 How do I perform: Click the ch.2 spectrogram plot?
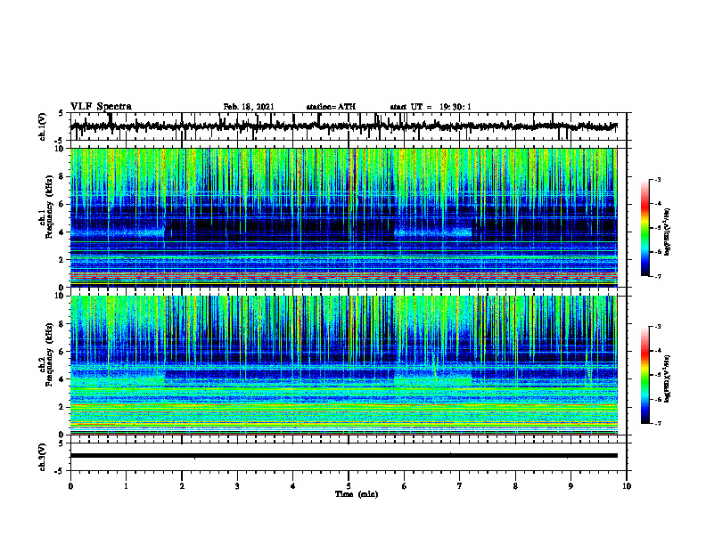pos(343,365)
